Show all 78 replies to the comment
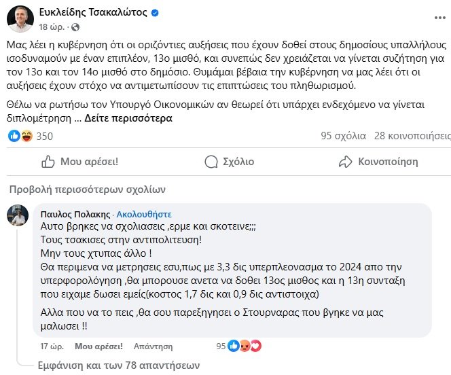Image resolution: width=451 pixels, height=375 pixels. point(119,364)
